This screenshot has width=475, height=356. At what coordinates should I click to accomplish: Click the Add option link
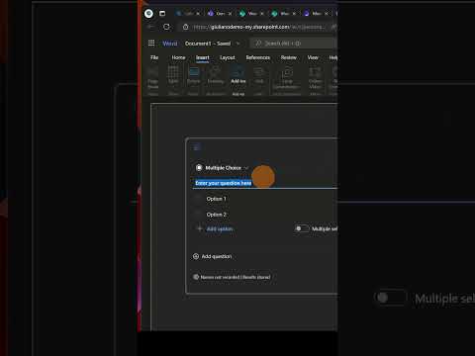pos(220,228)
